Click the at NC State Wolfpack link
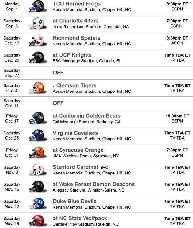 [x=80, y=218]
